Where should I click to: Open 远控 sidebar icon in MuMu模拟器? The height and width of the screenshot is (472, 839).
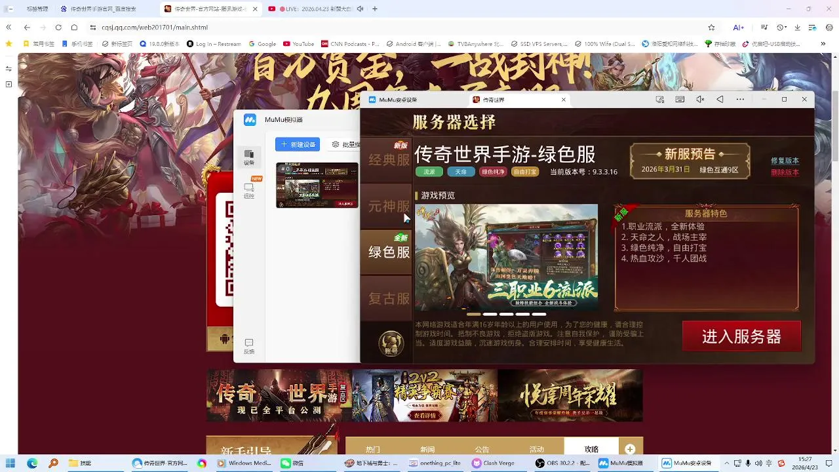249,191
